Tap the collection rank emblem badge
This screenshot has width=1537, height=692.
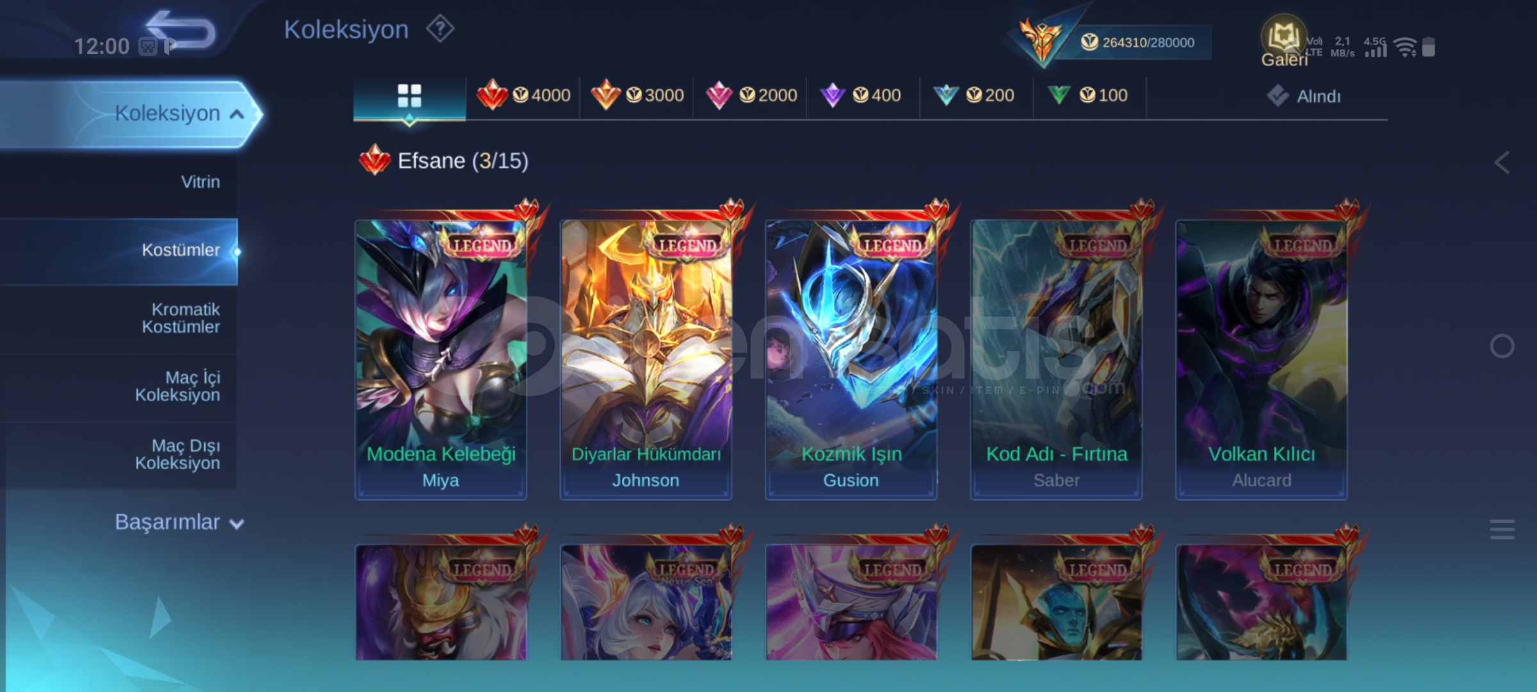[1041, 40]
